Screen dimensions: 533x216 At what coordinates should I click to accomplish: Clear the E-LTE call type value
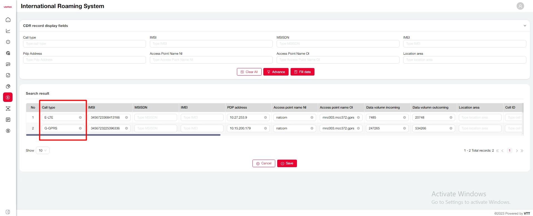click(x=80, y=117)
